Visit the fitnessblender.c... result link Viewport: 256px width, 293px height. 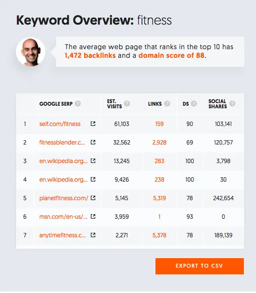click(62, 142)
